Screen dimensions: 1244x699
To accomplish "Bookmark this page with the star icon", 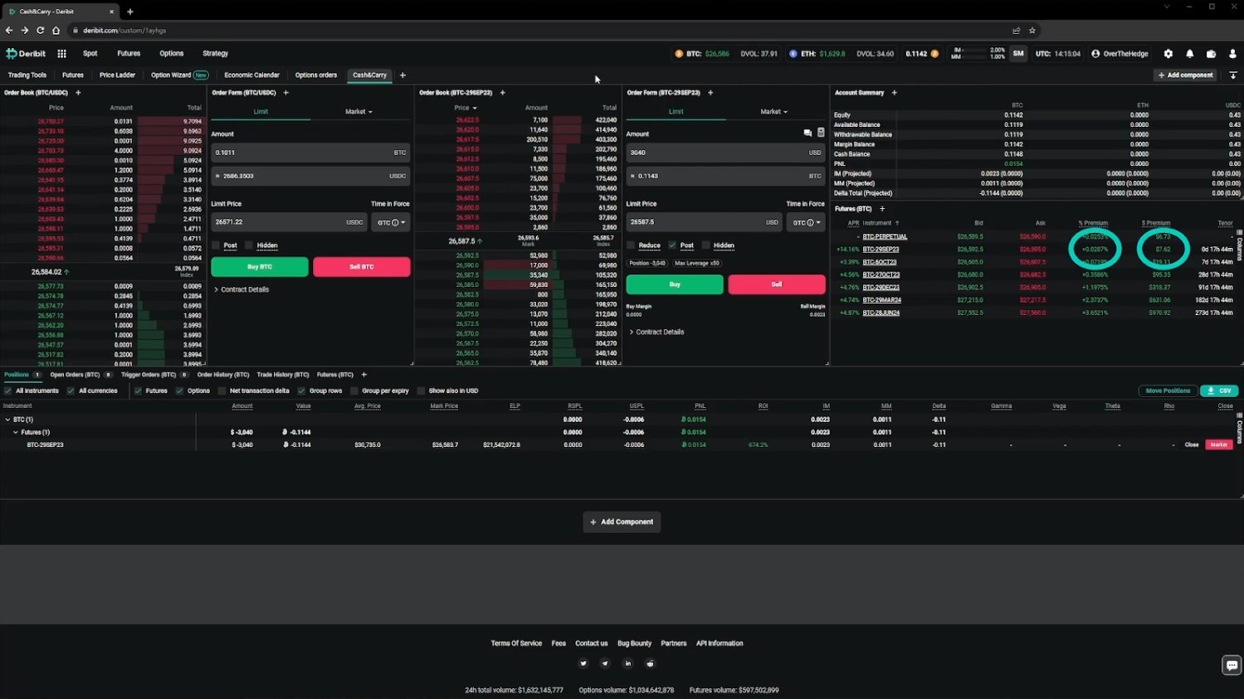I will click(x=1032, y=31).
